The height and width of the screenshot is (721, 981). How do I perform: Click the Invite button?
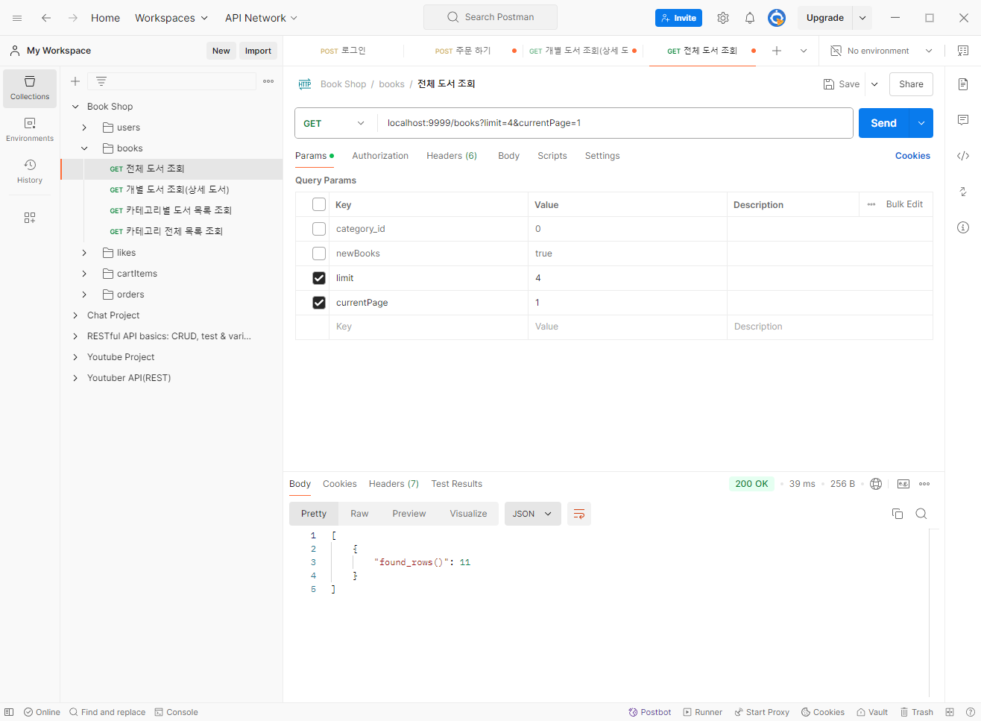(x=679, y=18)
